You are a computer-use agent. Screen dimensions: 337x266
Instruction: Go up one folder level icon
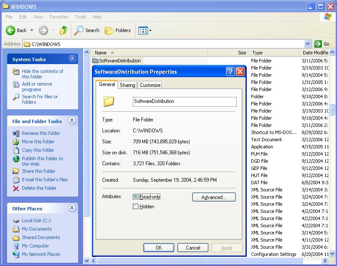click(x=64, y=30)
